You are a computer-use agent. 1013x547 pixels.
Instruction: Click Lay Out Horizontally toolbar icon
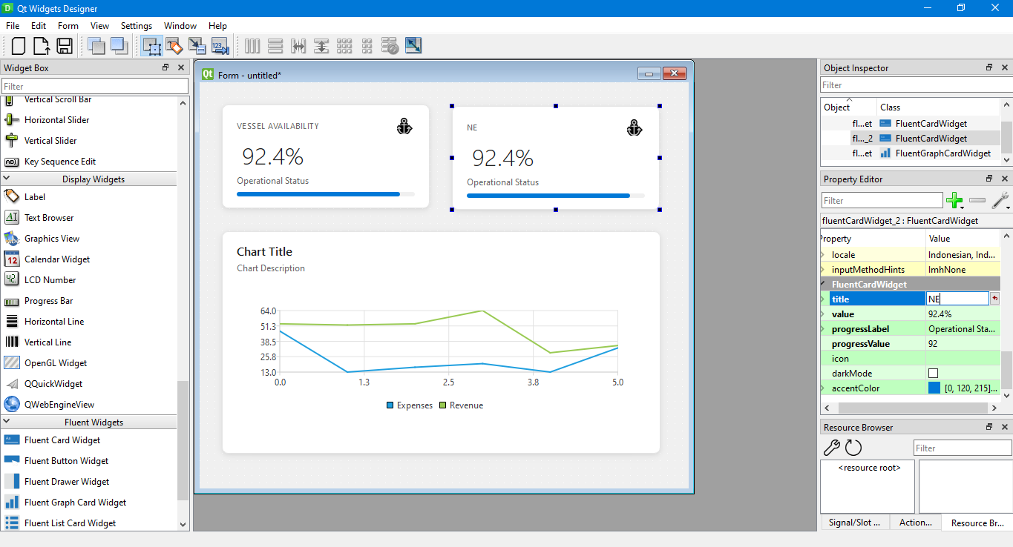tap(252, 46)
